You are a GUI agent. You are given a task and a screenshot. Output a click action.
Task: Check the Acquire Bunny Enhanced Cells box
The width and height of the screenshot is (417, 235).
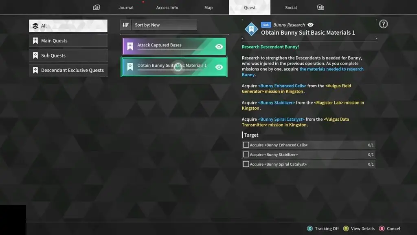point(246,145)
